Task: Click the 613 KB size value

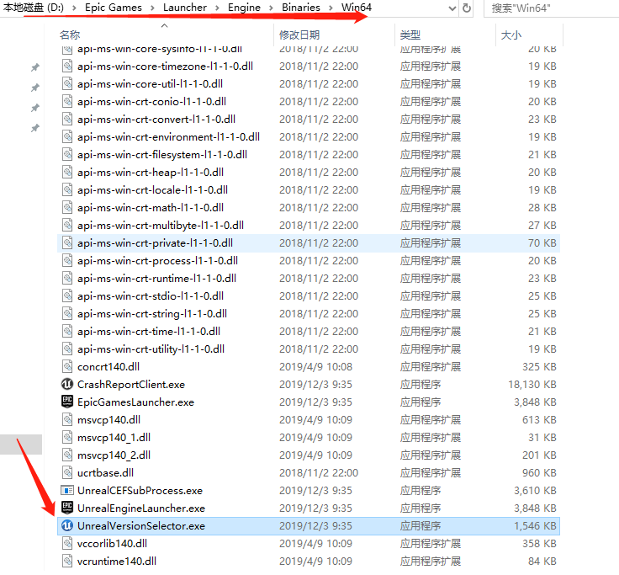Action: point(539,420)
